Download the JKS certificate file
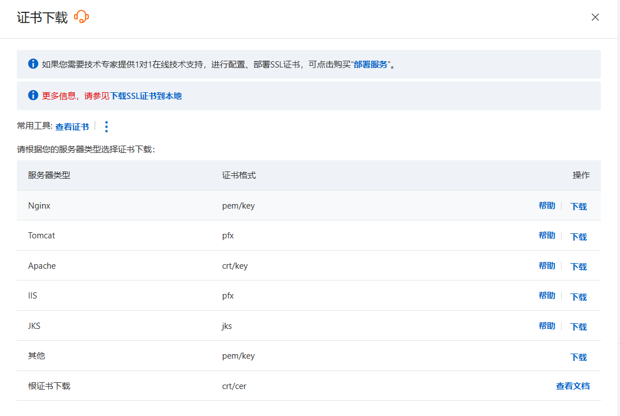Image resolution: width=620 pixels, height=416 pixels. point(578,327)
